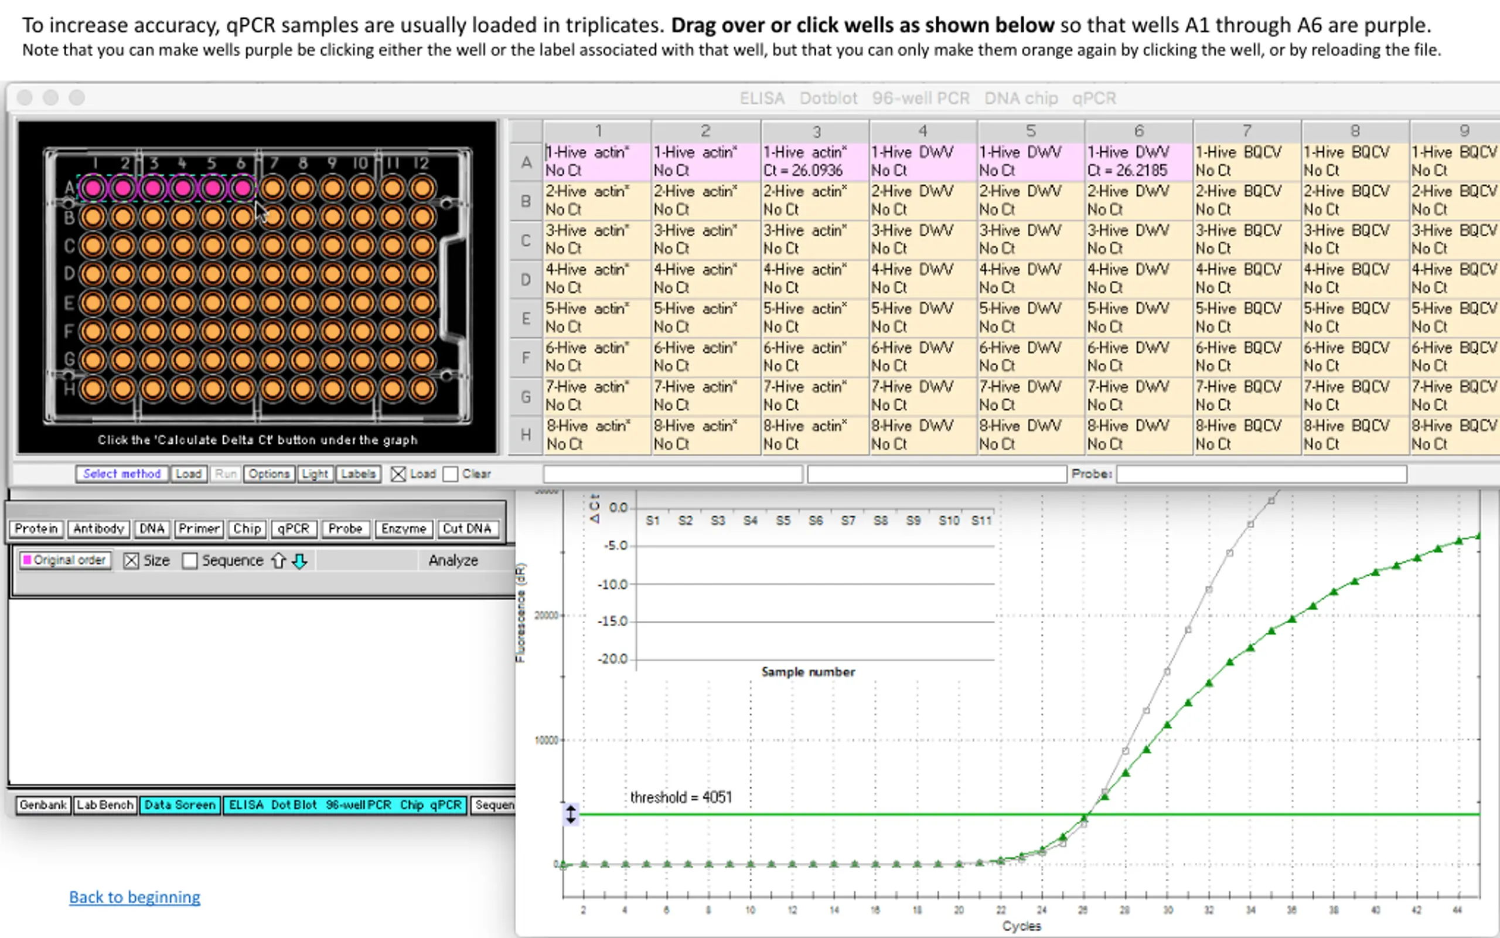
Task: Click the Probe input field
Action: click(x=1261, y=474)
